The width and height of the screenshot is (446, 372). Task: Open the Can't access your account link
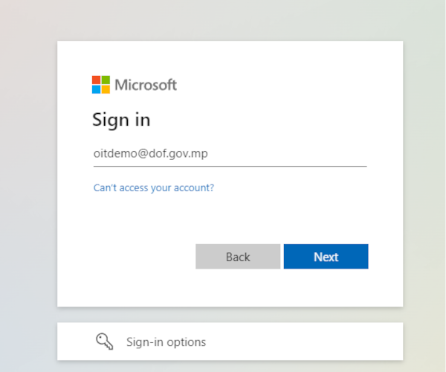click(x=154, y=187)
